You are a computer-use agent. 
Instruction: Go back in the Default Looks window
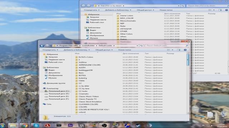pos(42,46)
